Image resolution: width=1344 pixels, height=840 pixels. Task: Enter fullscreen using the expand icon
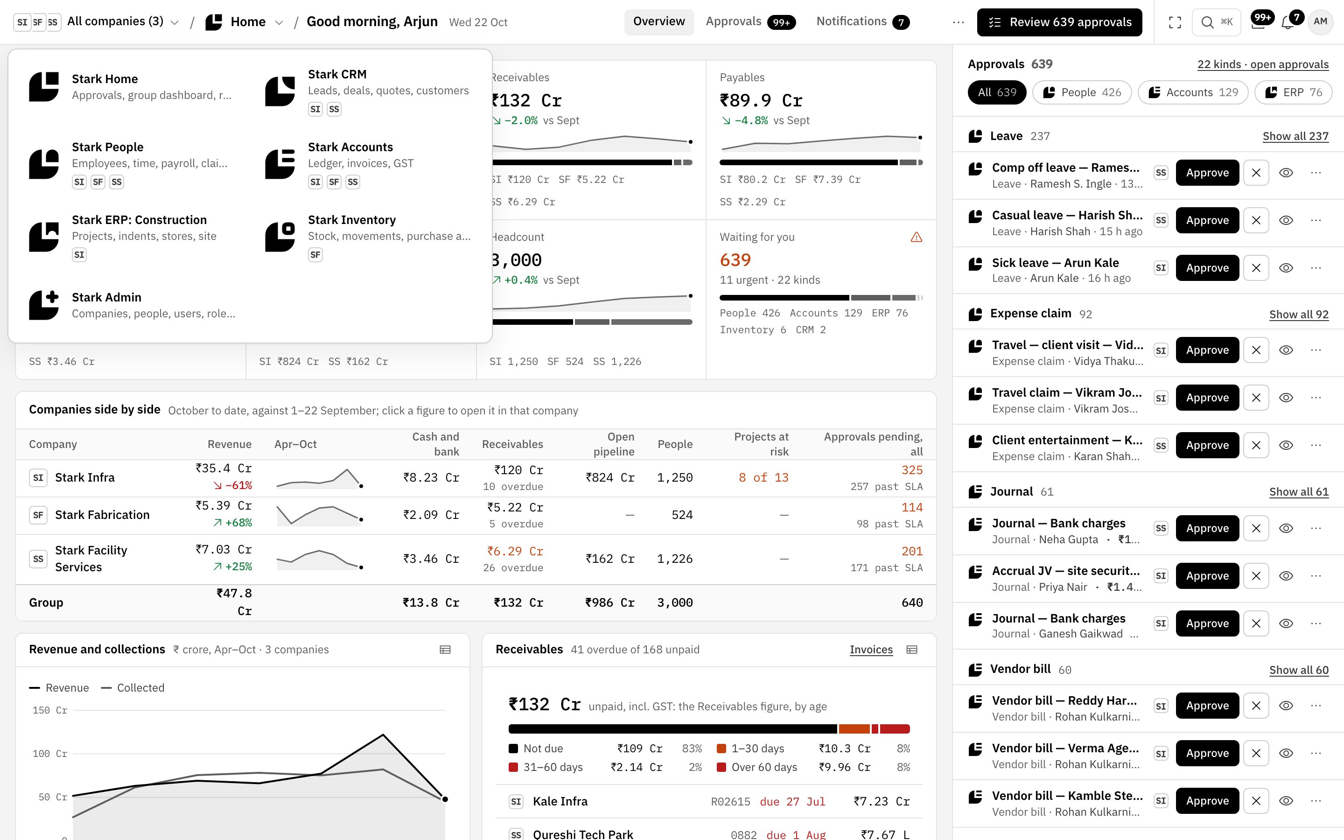point(1175,22)
